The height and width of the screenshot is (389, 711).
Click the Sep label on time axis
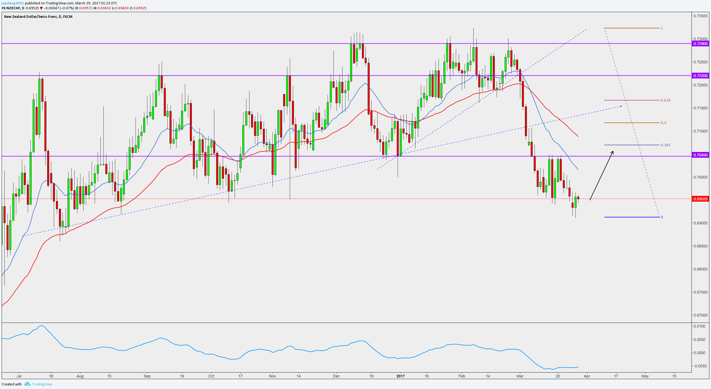tap(147, 376)
